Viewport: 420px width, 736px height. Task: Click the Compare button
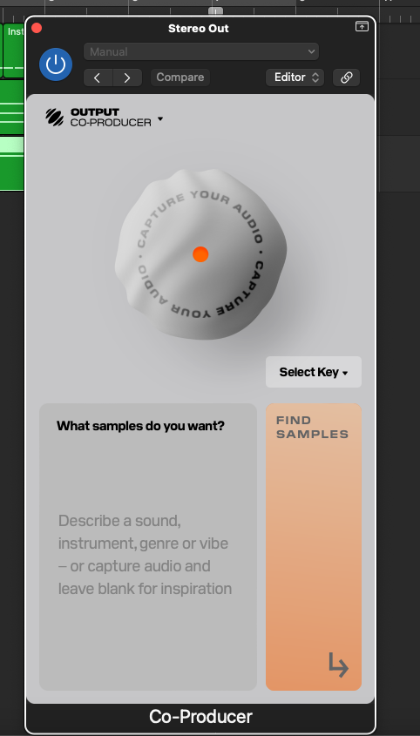(x=180, y=78)
